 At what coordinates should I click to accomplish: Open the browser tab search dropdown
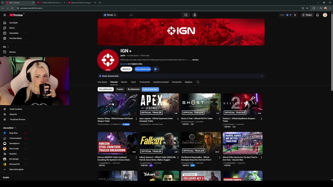(x=3, y=3)
